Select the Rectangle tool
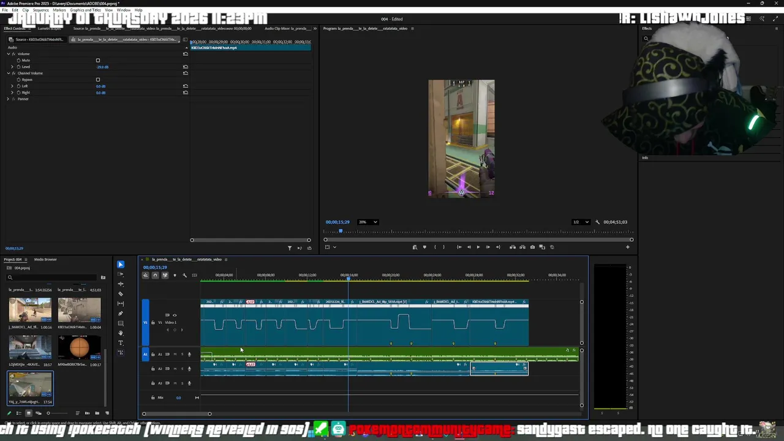Image resolution: width=784 pixels, height=441 pixels. click(121, 323)
